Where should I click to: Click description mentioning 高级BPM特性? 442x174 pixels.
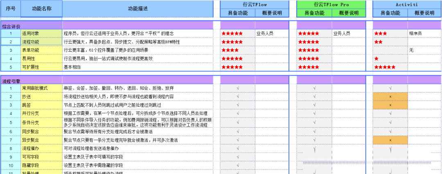[x=138, y=42]
